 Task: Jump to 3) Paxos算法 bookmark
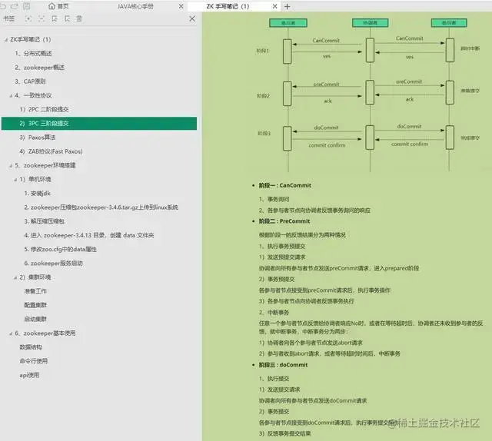(38, 138)
